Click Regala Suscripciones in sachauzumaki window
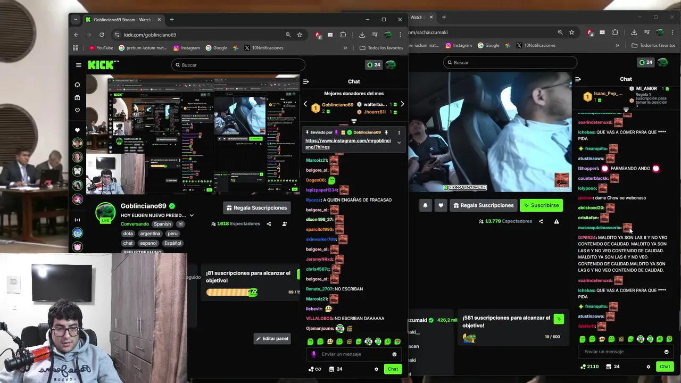 point(484,205)
